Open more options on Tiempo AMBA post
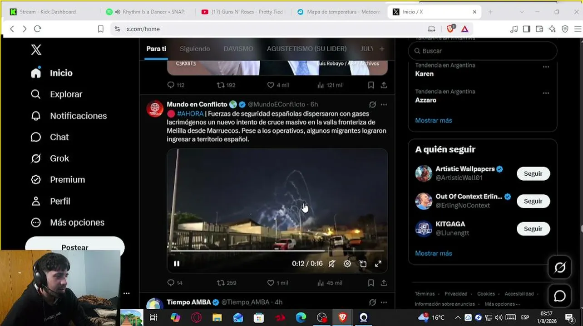This screenshot has width=583, height=326. (x=384, y=302)
